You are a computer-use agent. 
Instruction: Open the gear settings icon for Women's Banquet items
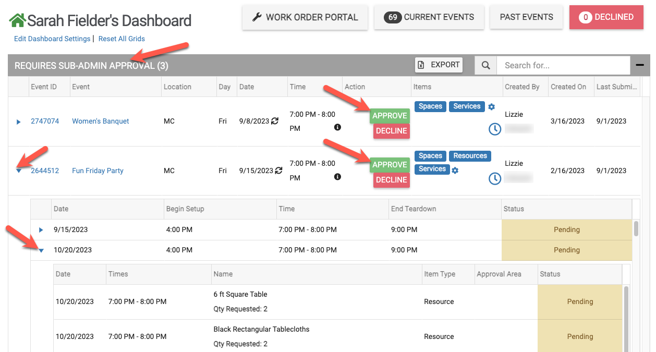491,107
